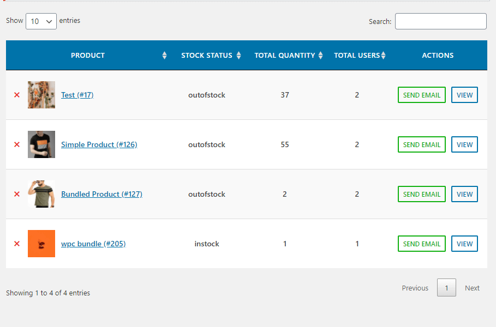Viewport: 496px width, 327px height.
Task: Click into the Search input field
Action: [441, 21]
